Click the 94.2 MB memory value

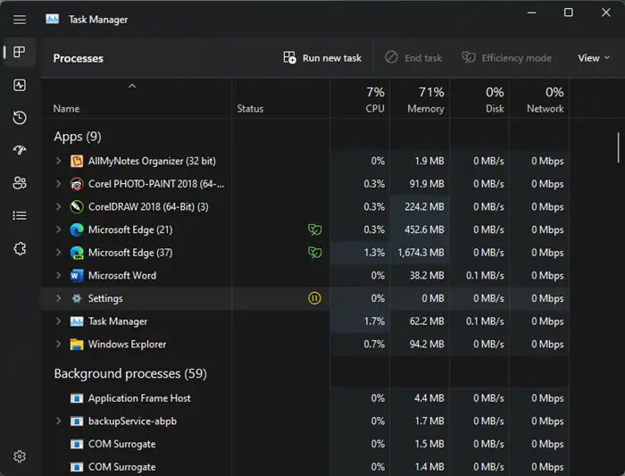[x=427, y=344]
